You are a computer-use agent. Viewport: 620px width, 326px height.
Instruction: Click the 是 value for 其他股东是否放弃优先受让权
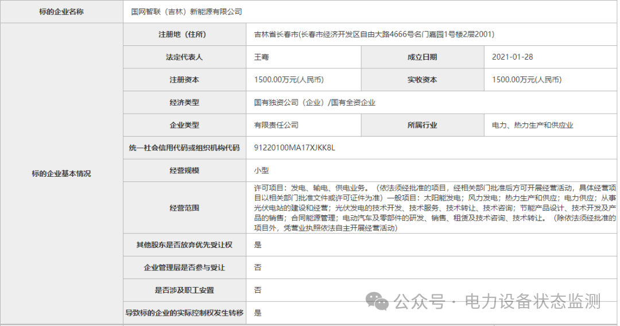coord(258,245)
